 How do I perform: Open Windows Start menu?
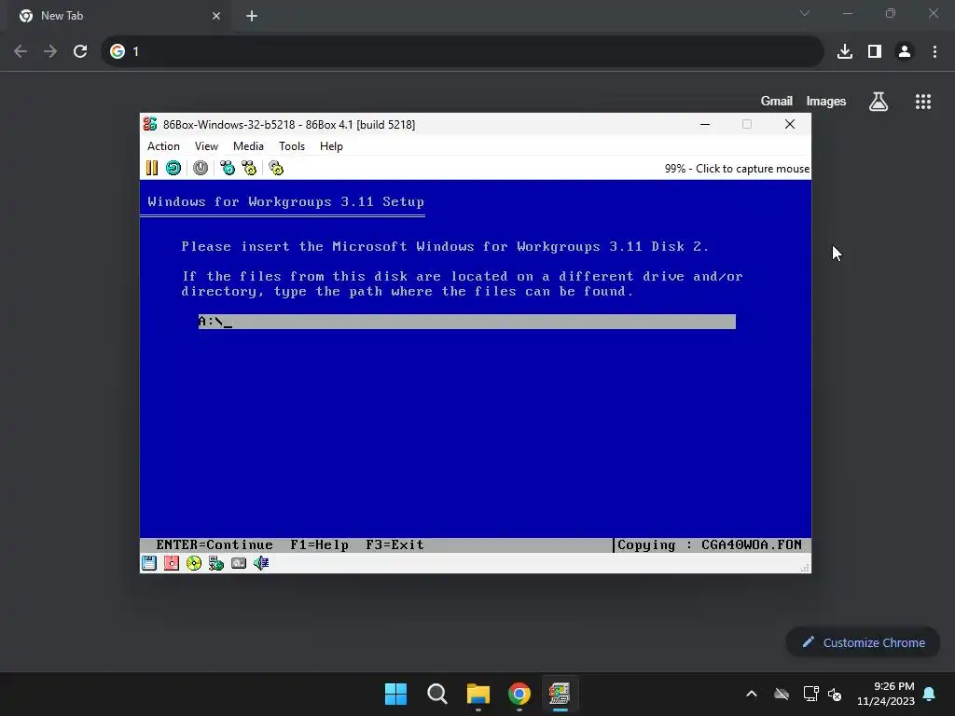[395, 694]
